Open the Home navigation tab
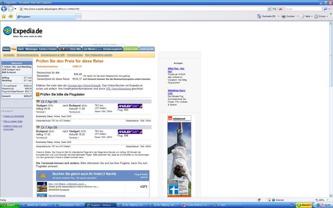 tap(6, 49)
